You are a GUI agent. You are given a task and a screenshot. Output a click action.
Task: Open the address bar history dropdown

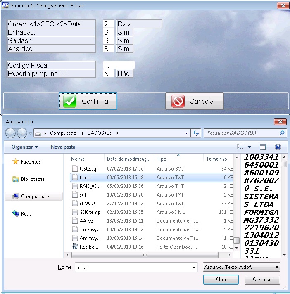coord(186,133)
